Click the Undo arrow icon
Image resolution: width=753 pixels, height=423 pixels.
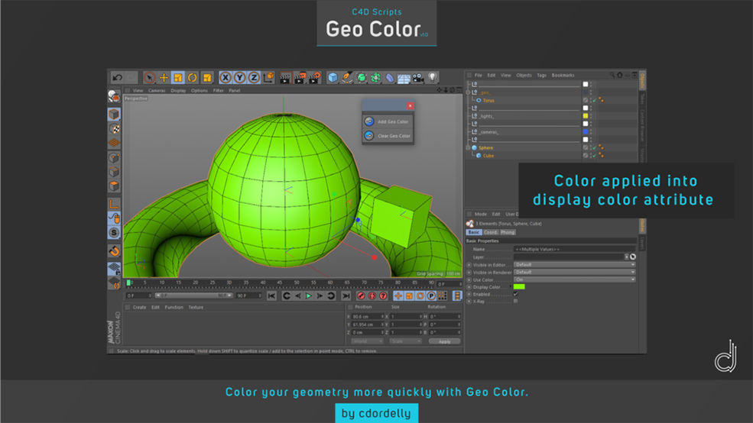pyautogui.click(x=117, y=77)
